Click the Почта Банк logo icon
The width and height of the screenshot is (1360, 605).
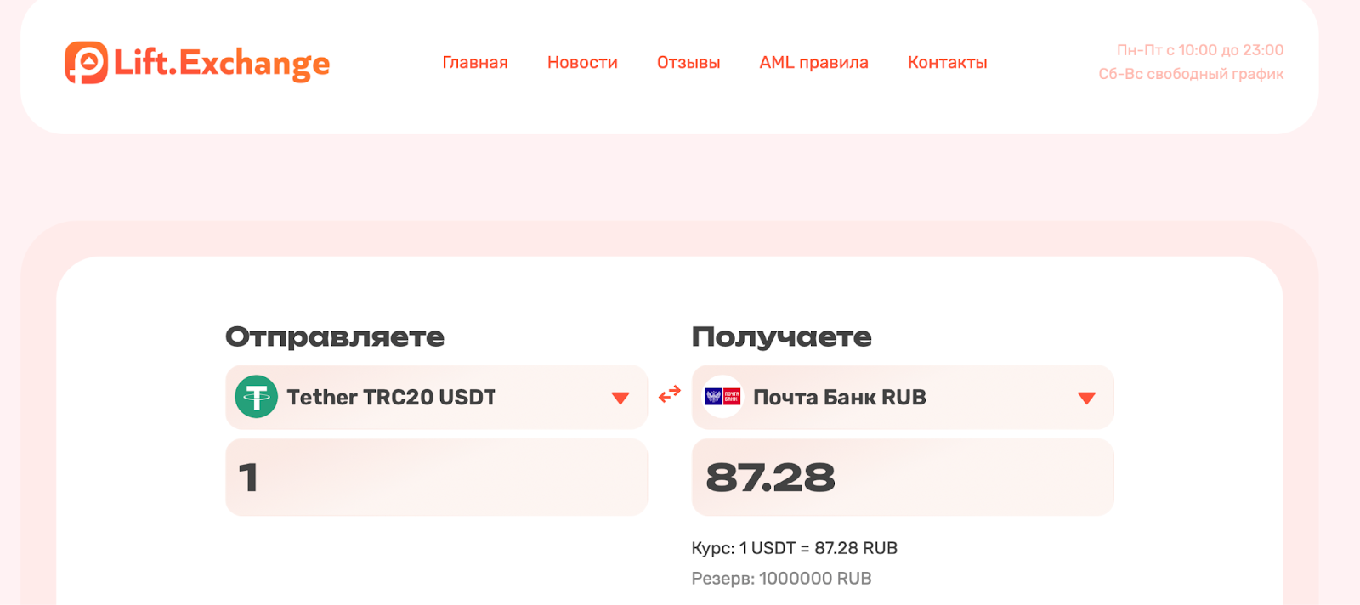(x=722, y=397)
